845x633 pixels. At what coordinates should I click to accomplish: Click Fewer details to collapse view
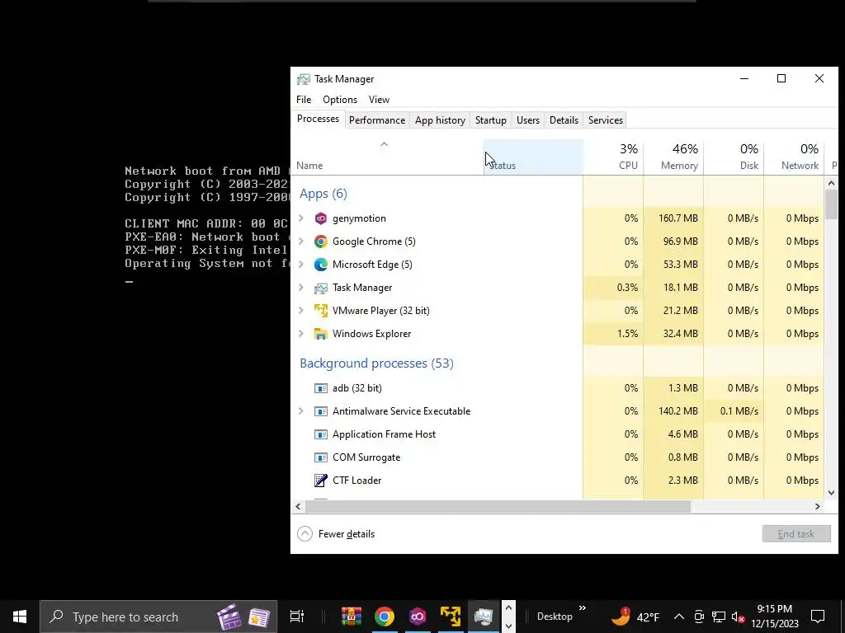[x=337, y=534]
